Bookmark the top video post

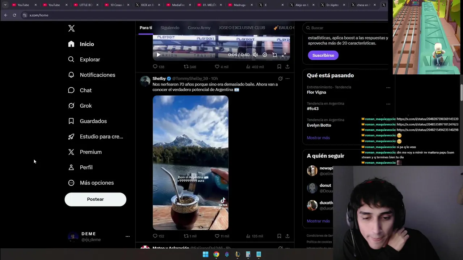pos(279,67)
